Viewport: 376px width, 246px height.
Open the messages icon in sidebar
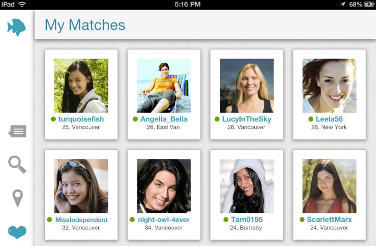point(17,131)
